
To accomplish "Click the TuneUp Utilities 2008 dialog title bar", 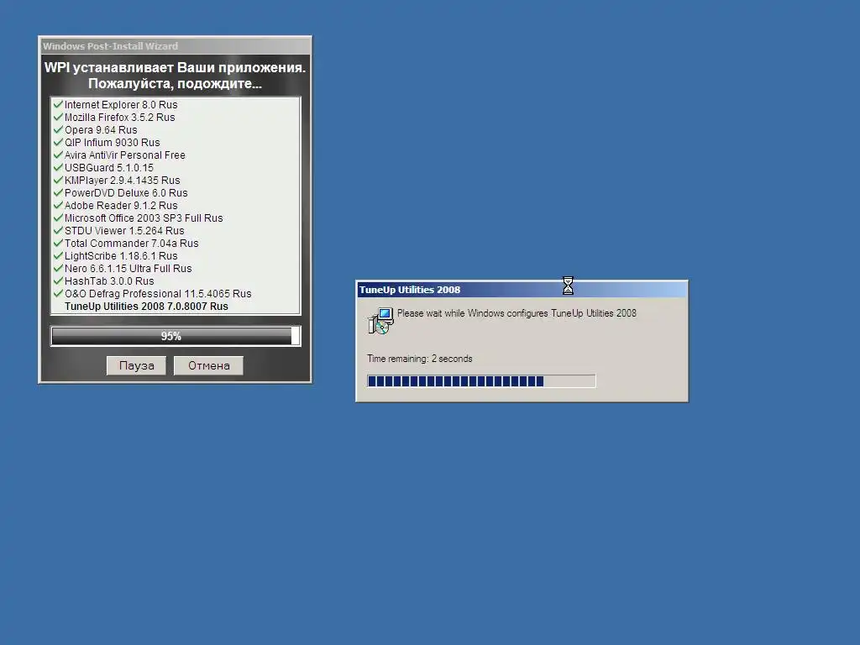I will click(x=522, y=290).
